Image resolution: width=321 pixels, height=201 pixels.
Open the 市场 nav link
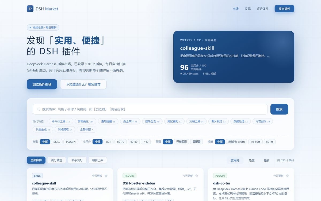[x=236, y=9]
